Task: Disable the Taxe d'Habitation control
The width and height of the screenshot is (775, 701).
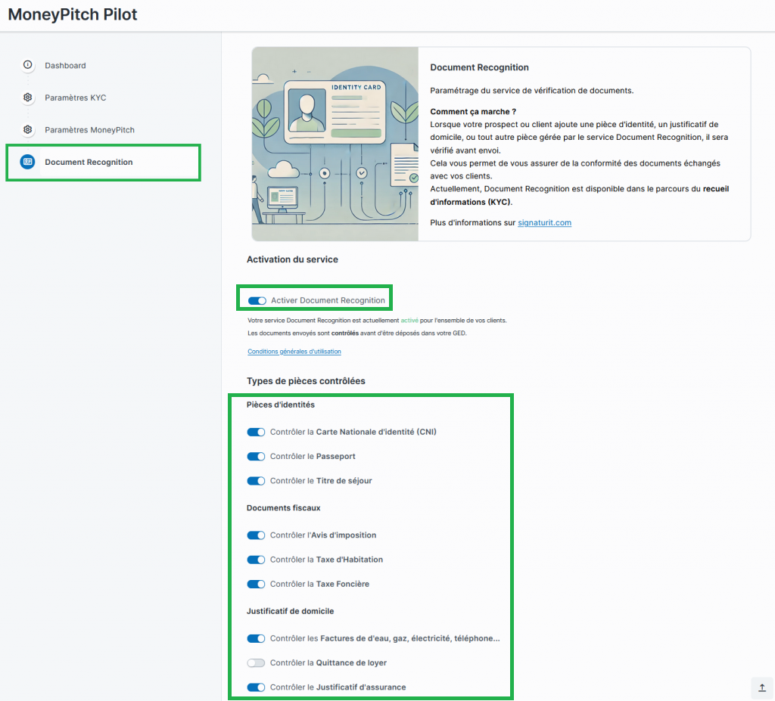Action: (x=257, y=560)
